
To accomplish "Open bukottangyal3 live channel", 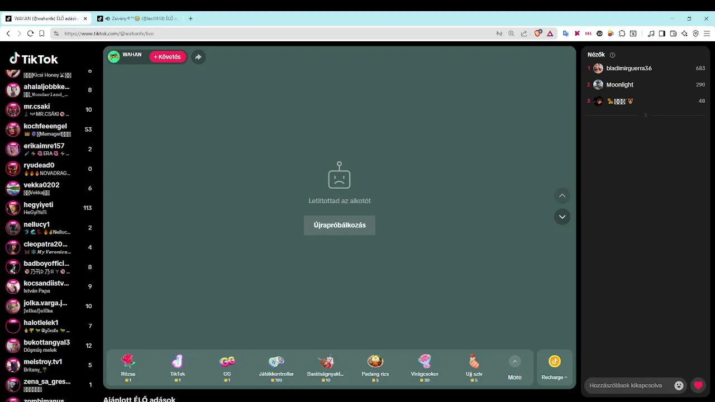I will click(49, 346).
